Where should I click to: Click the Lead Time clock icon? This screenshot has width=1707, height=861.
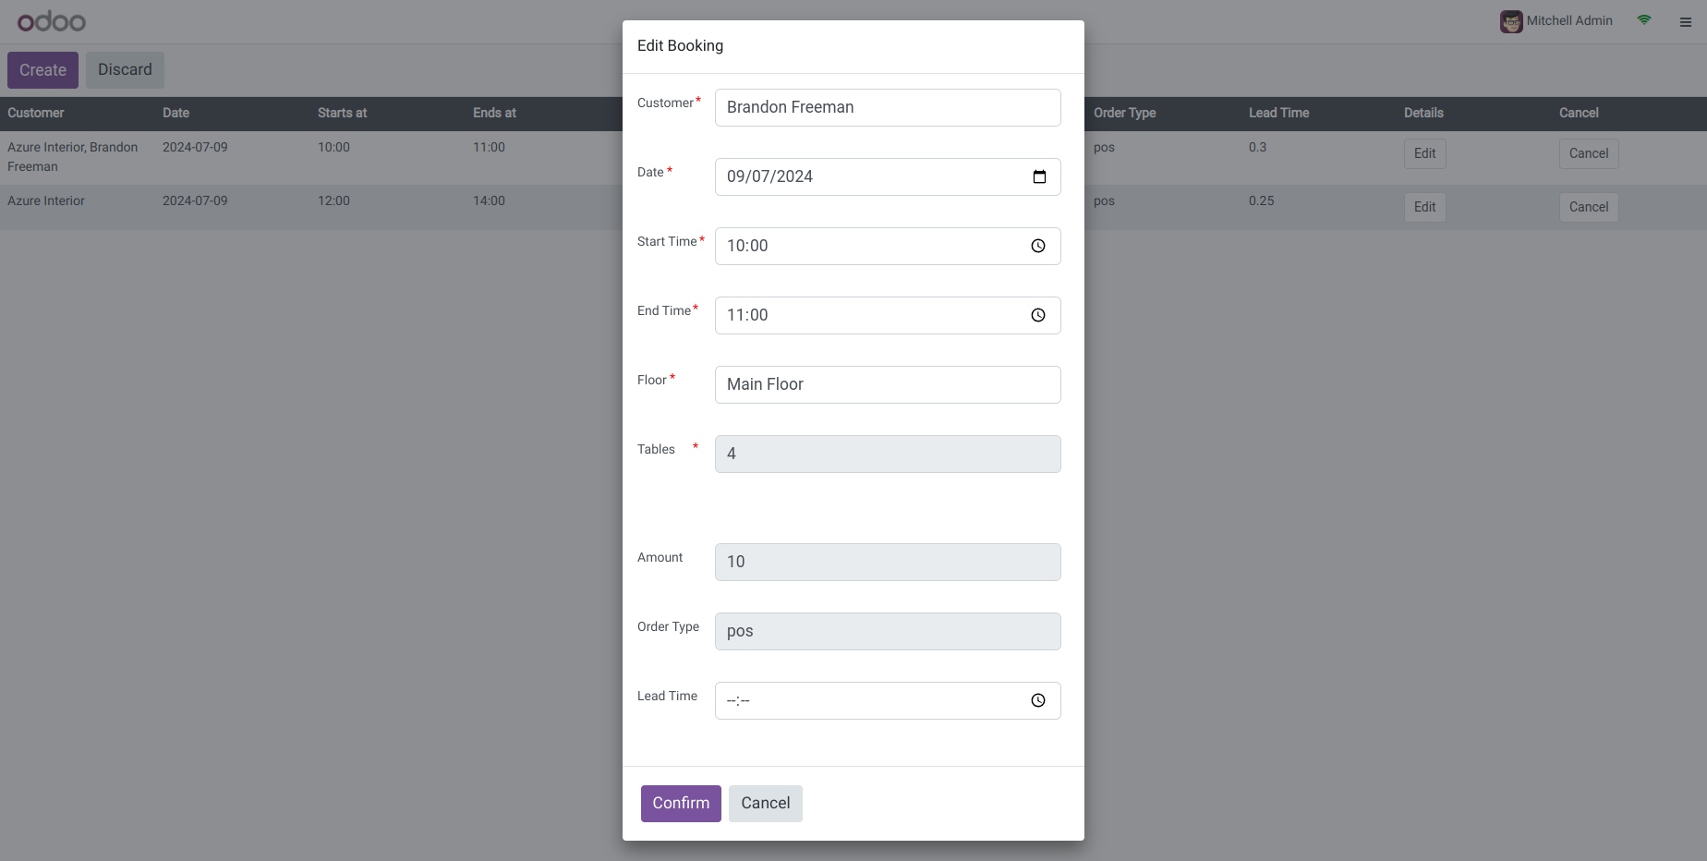[x=1038, y=700]
